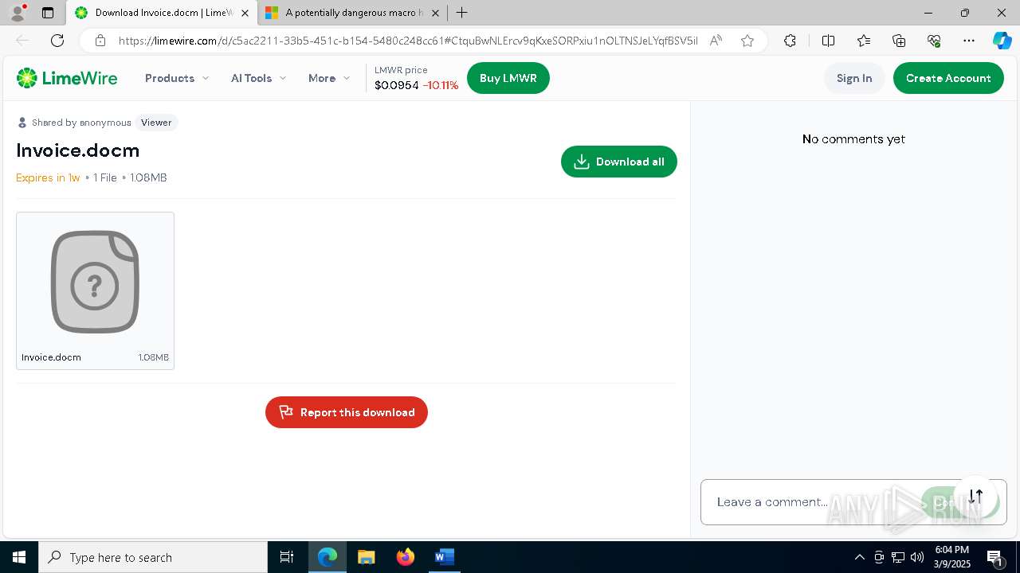1020x573 pixels.
Task: Open Task View on taskbar
Action: [287, 557]
